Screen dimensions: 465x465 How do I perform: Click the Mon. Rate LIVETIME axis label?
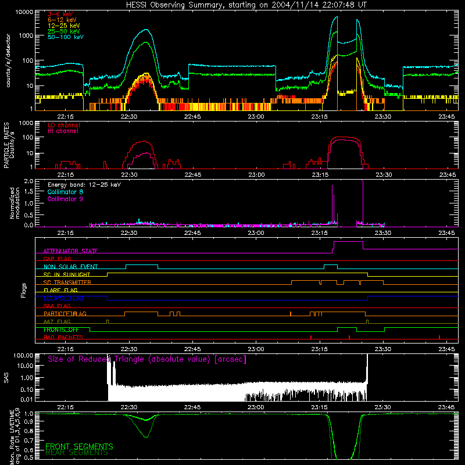click(x=15, y=437)
